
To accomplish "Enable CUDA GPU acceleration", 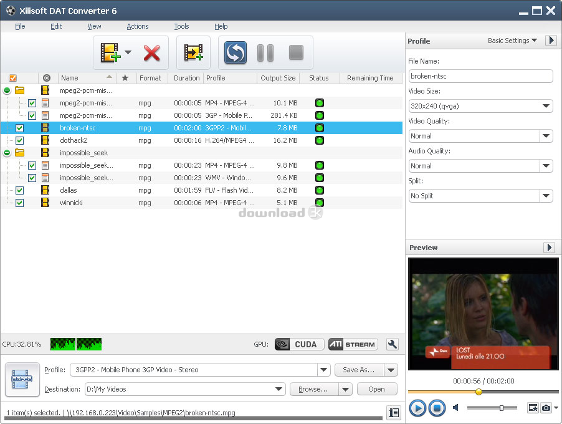I will pyautogui.click(x=299, y=344).
